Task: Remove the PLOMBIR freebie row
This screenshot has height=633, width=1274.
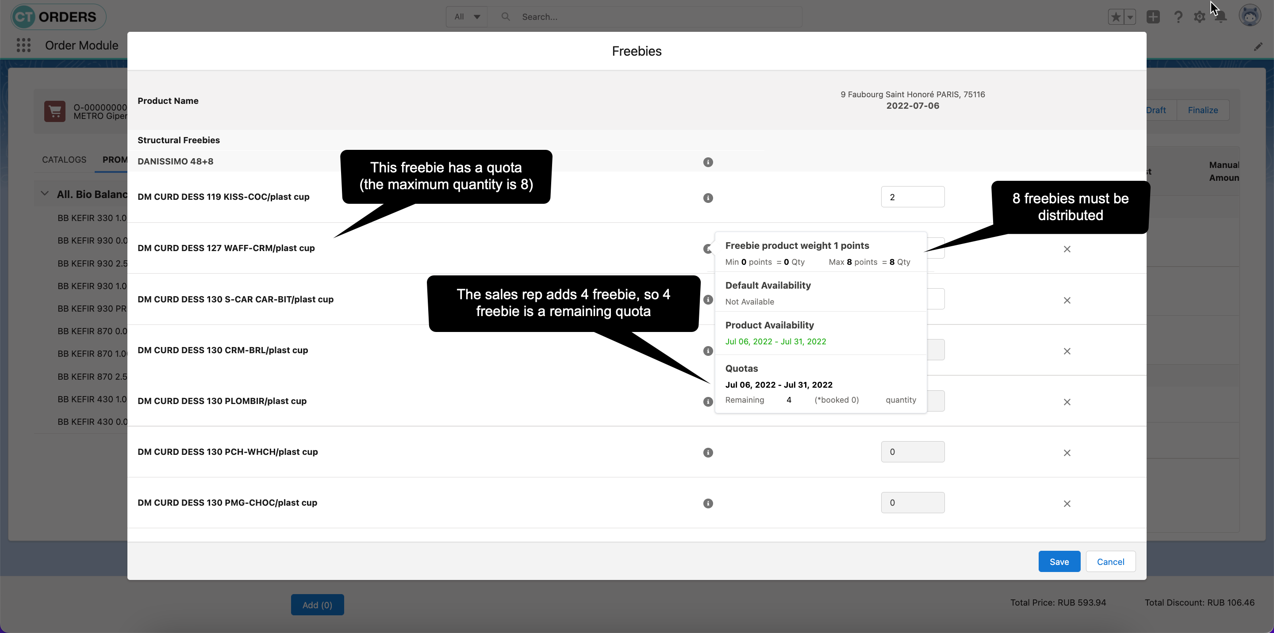Action: (x=1067, y=402)
